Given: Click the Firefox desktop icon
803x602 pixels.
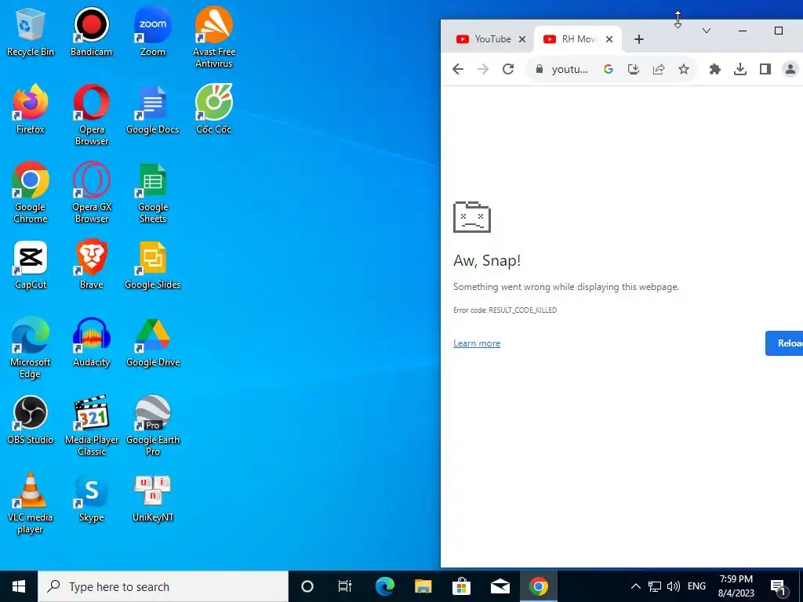Looking at the screenshot, I should [31, 109].
